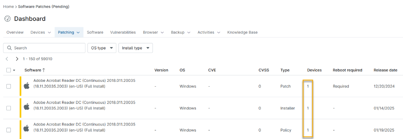This screenshot has width=403, height=139.
Task: Click the search magnifier icon
Action: point(9,48)
